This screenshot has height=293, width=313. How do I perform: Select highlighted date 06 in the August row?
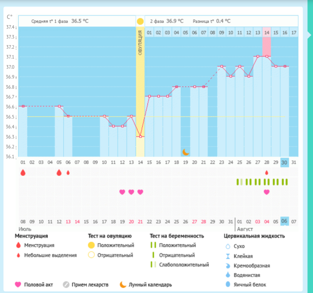click(285, 221)
